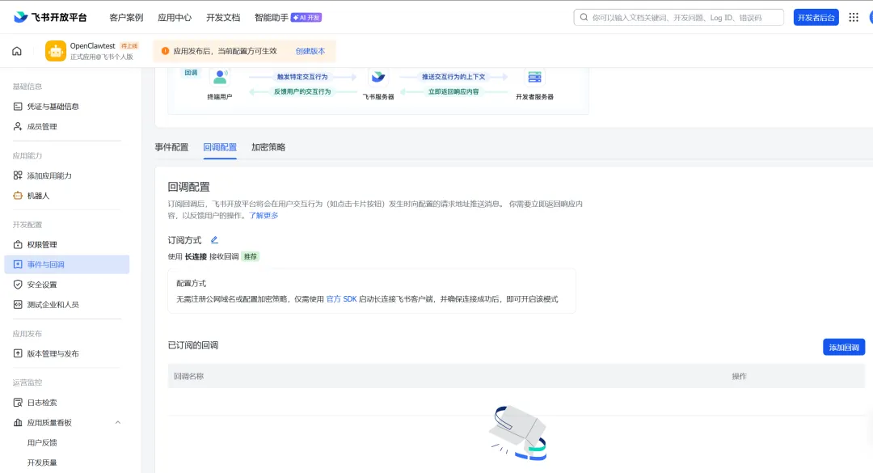Open 开发文档 in the top menu

coord(223,17)
